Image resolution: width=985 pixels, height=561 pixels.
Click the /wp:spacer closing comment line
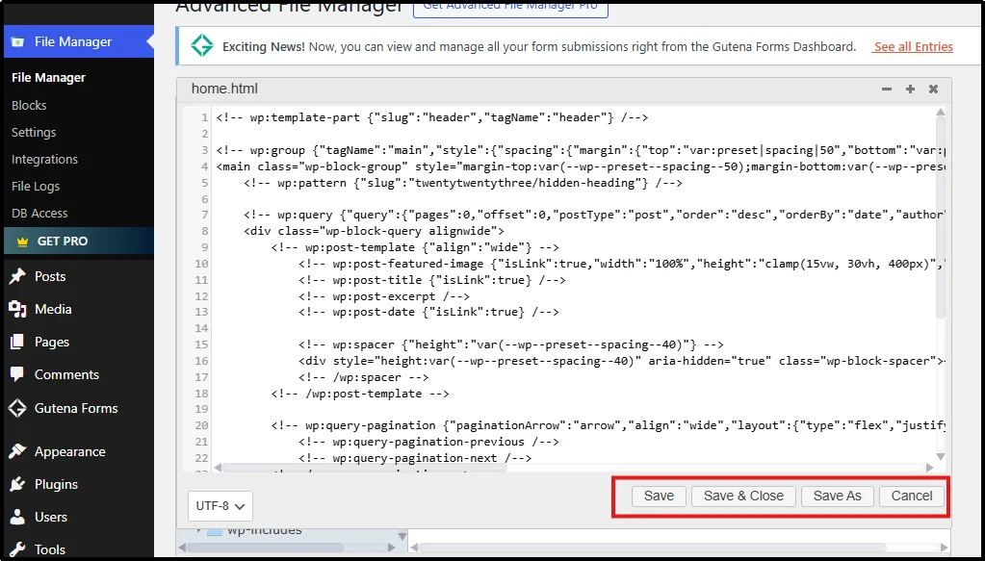[x=364, y=377]
